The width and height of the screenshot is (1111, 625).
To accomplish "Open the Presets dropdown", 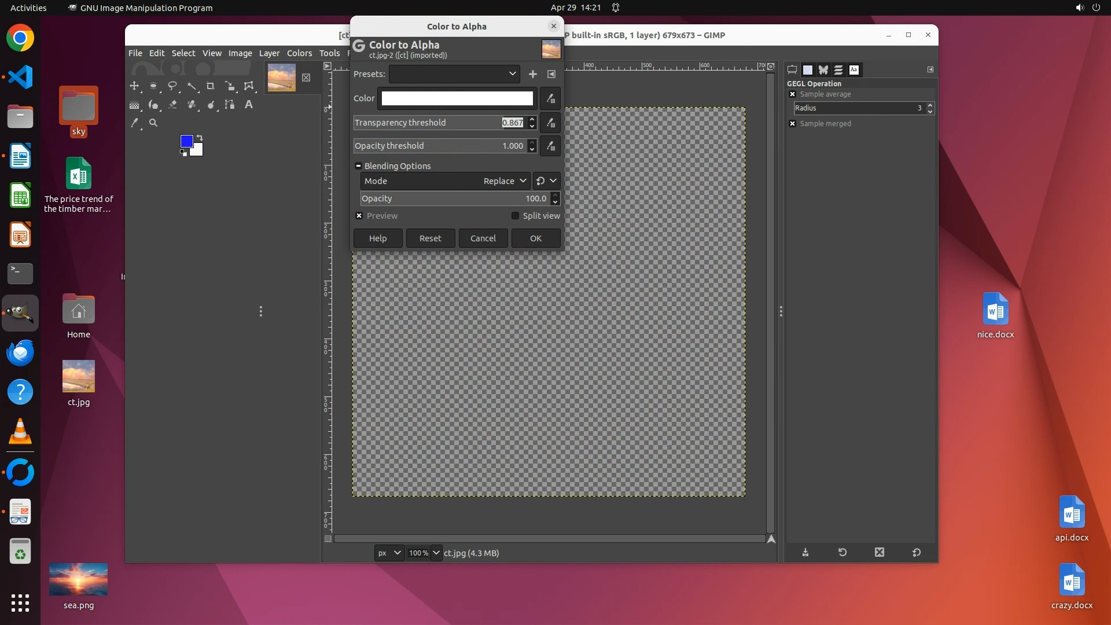I will [454, 74].
